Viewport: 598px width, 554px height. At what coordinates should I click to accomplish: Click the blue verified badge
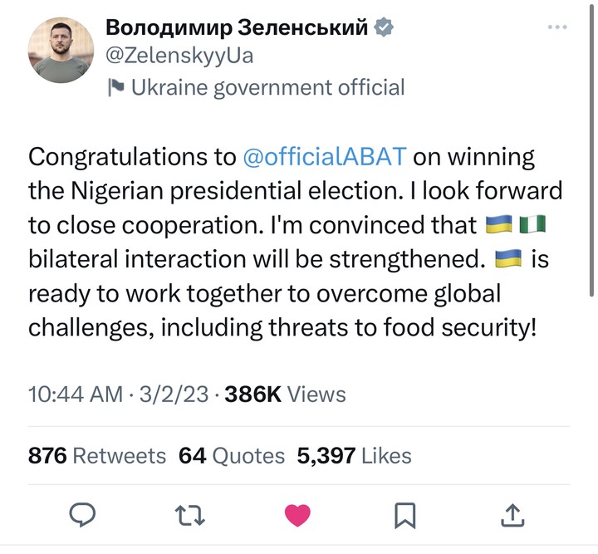[x=384, y=27]
